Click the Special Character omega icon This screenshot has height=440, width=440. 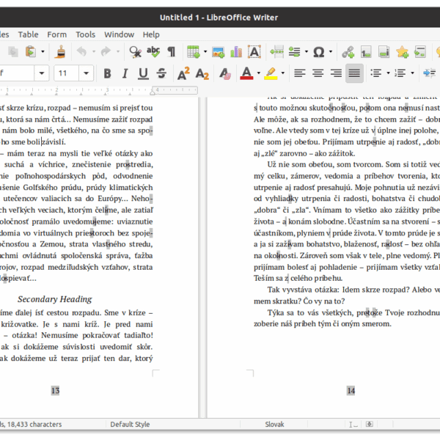click(319, 52)
